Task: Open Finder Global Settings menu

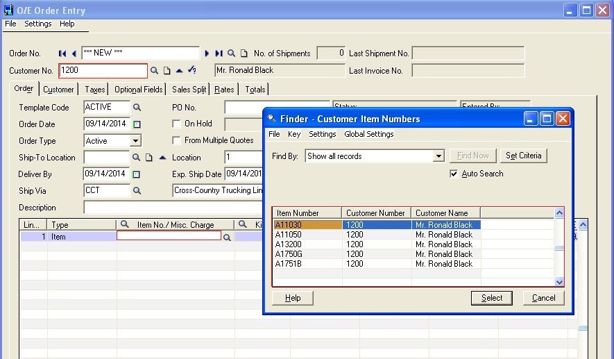Action: click(x=369, y=134)
